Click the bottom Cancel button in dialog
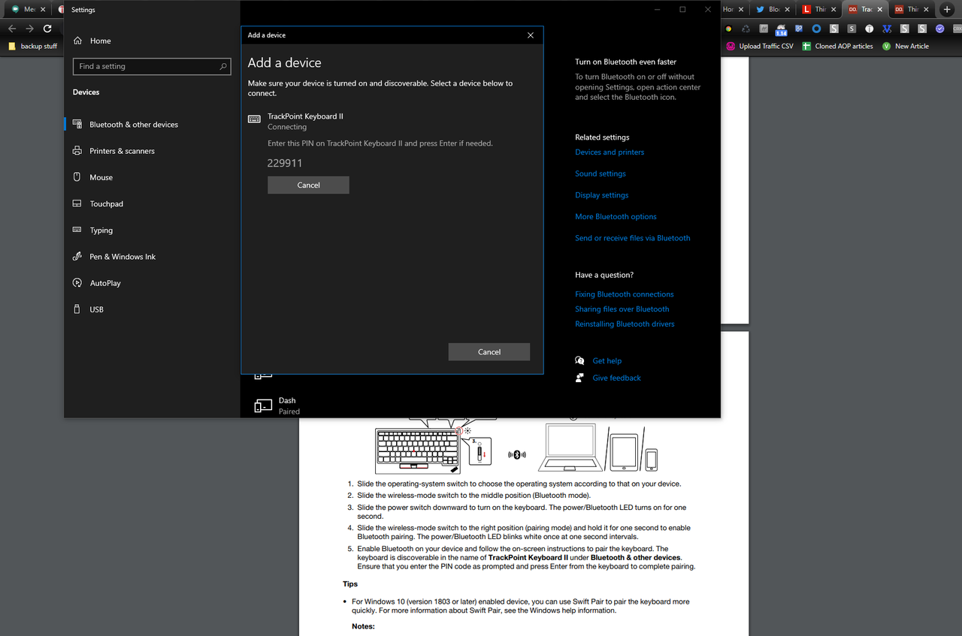This screenshot has height=636, width=962. click(489, 351)
